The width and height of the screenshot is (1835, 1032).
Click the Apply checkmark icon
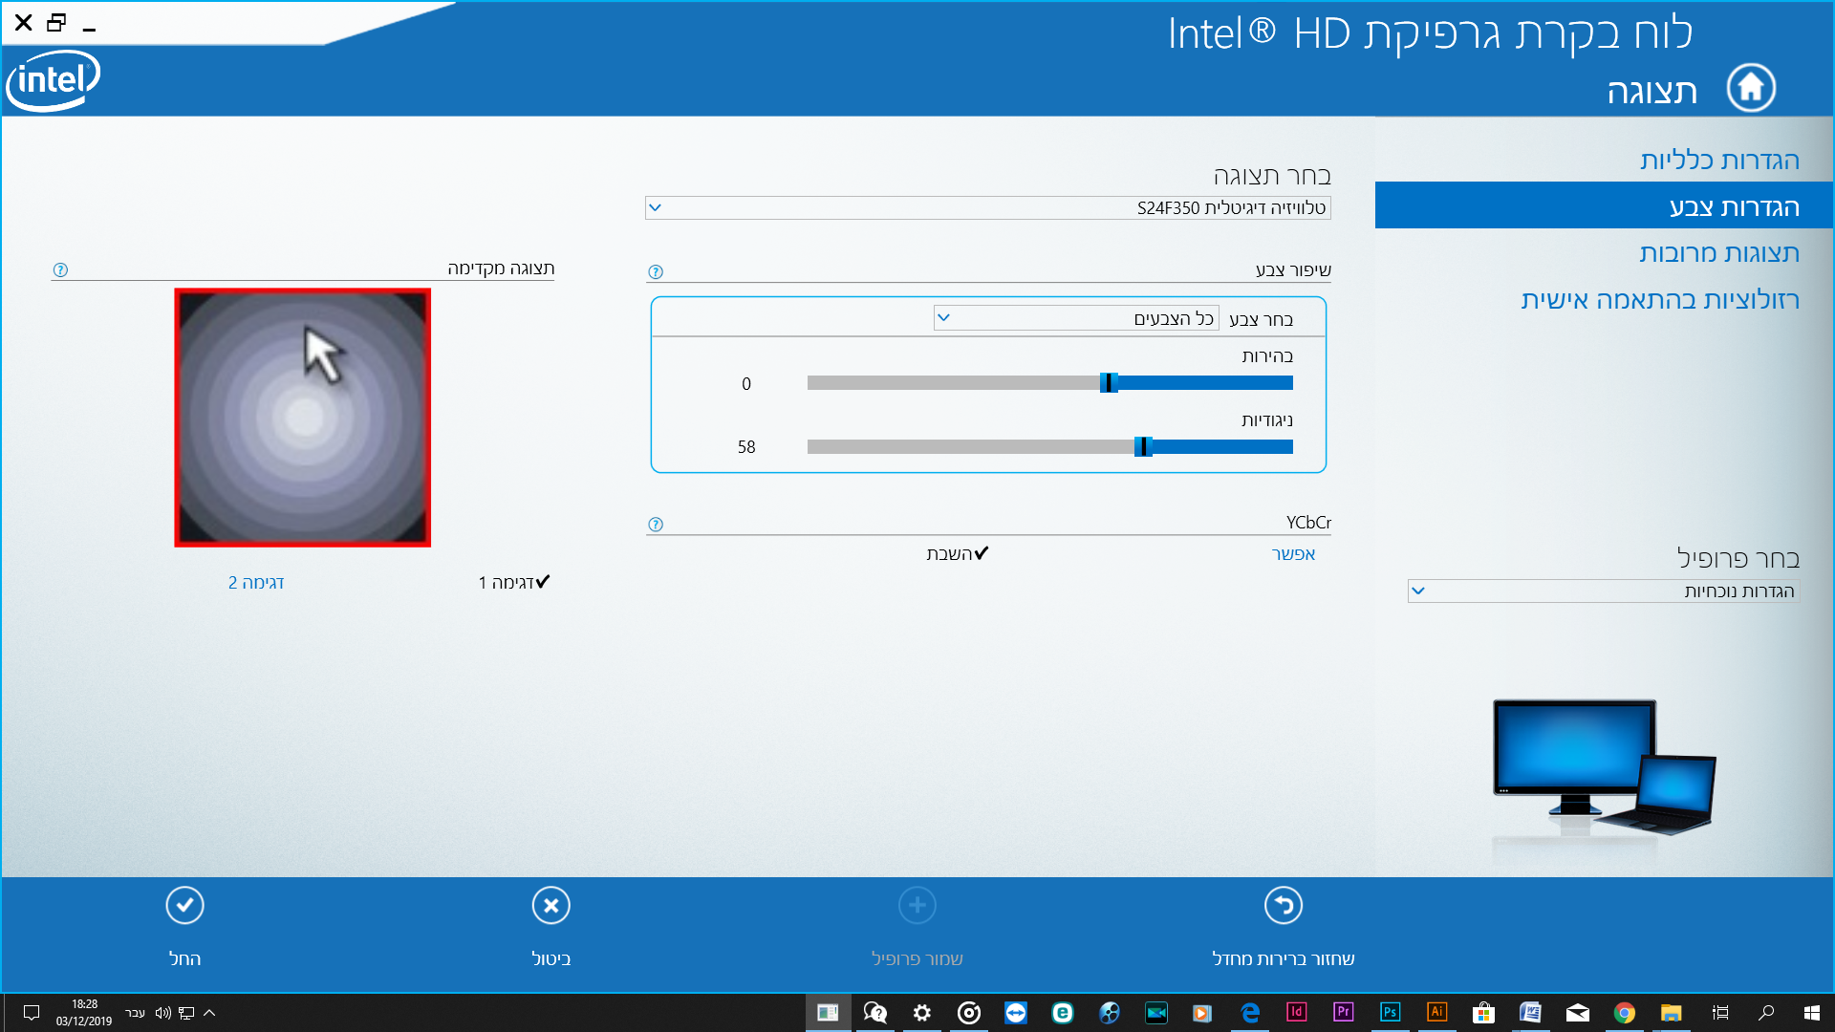[184, 906]
